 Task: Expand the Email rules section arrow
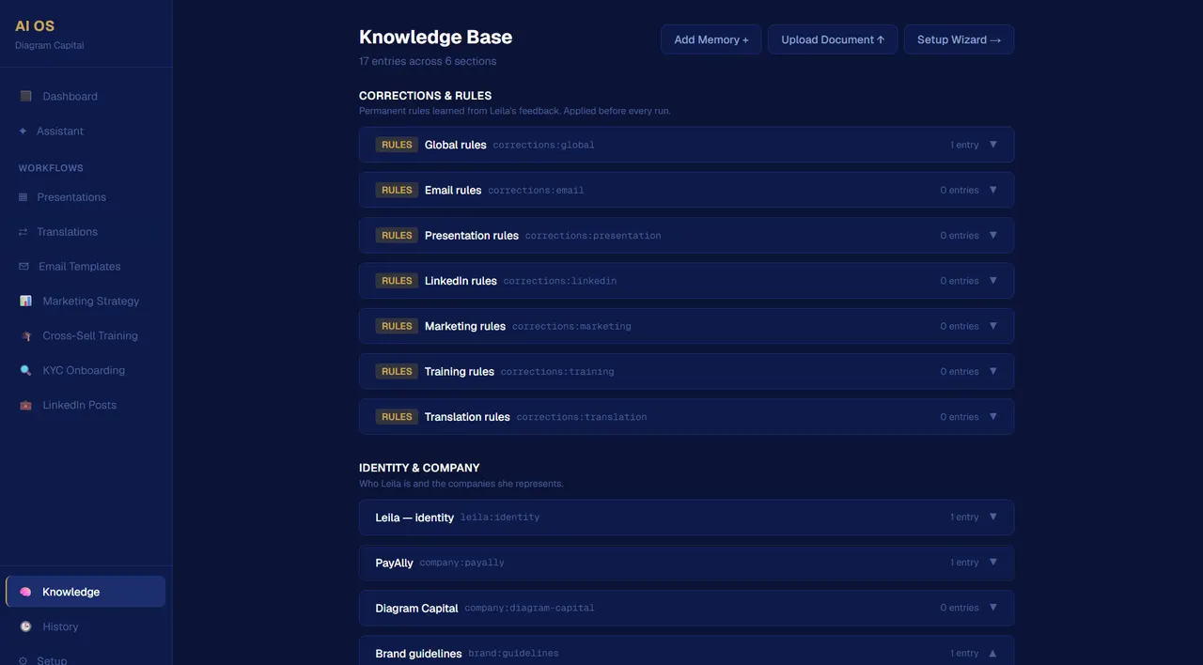[x=992, y=190]
